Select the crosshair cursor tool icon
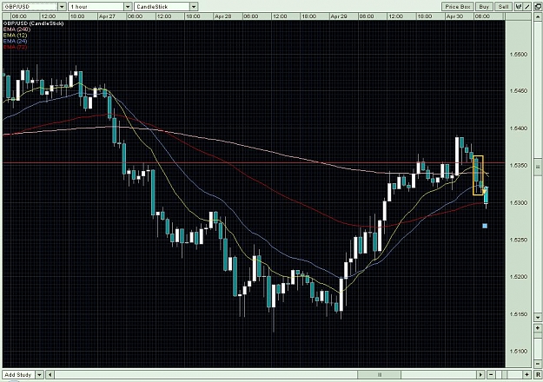The height and width of the screenshot is (382, 543). pyautogui.click(x=519, y=7)
